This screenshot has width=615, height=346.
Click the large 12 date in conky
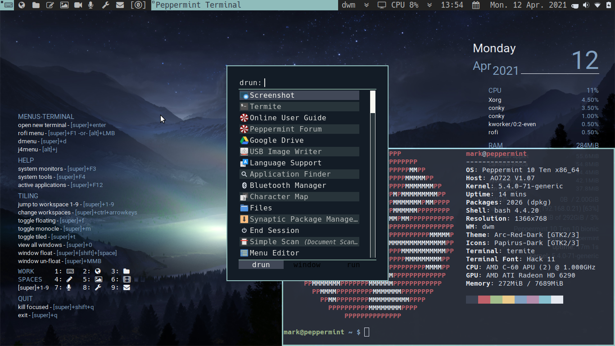pos(585,60)
